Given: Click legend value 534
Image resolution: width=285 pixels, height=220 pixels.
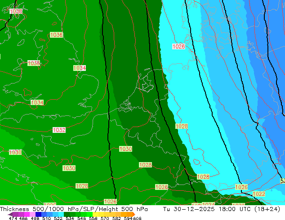Looking at the screenshot, I should point(70,218).
